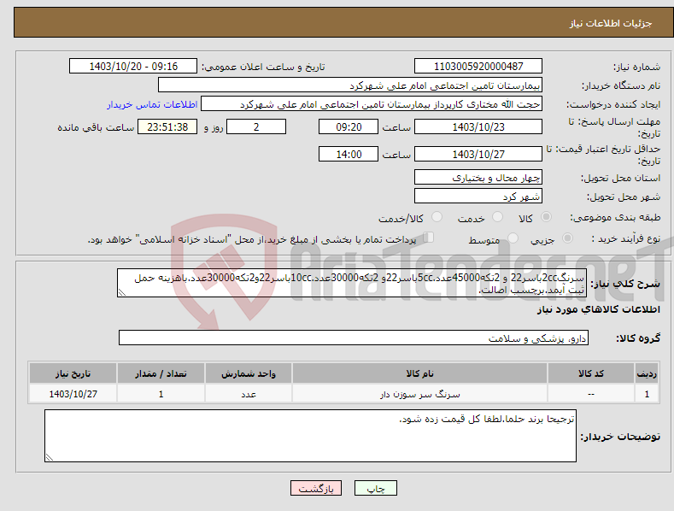The width and height of the screenshot is (674, 511).
Task: Click the اطلاعات کالاهای مورد نیاز section heading
Action: (598, 309)
